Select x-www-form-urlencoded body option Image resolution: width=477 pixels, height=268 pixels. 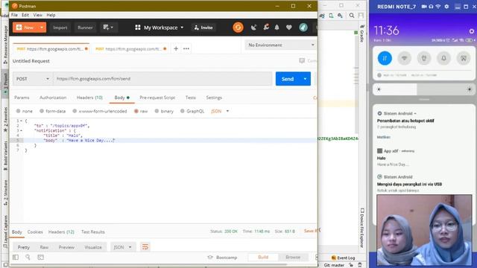click(x=75, y=111)
